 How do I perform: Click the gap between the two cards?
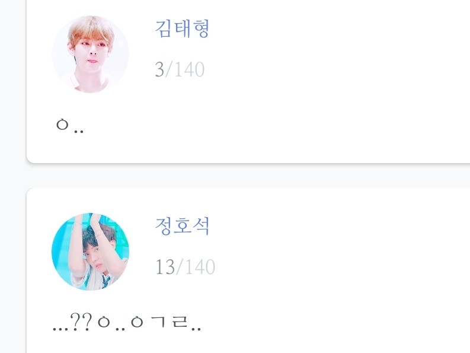(x=248, y=176)
